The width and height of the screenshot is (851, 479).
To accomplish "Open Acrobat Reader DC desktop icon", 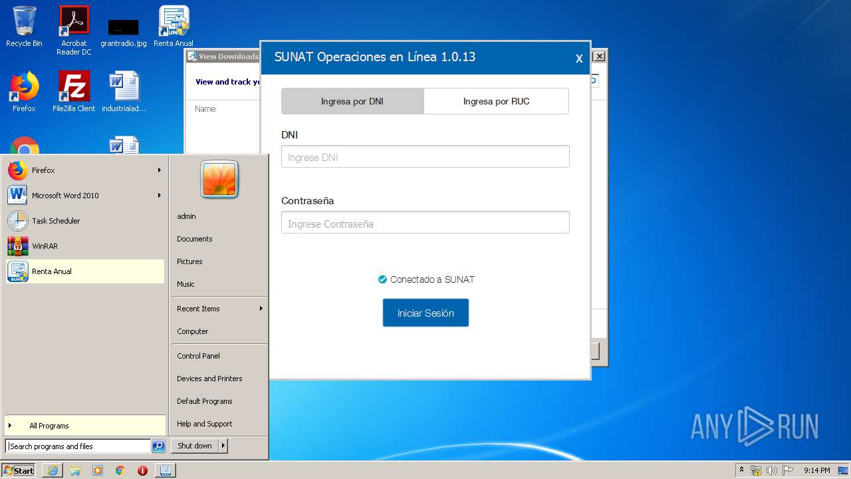I will tap(74, 30).
